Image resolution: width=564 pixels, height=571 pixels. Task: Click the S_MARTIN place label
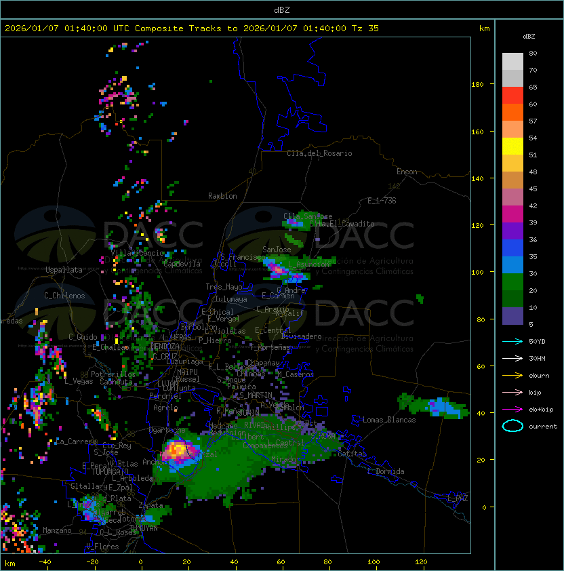click(x=256, y=395)
